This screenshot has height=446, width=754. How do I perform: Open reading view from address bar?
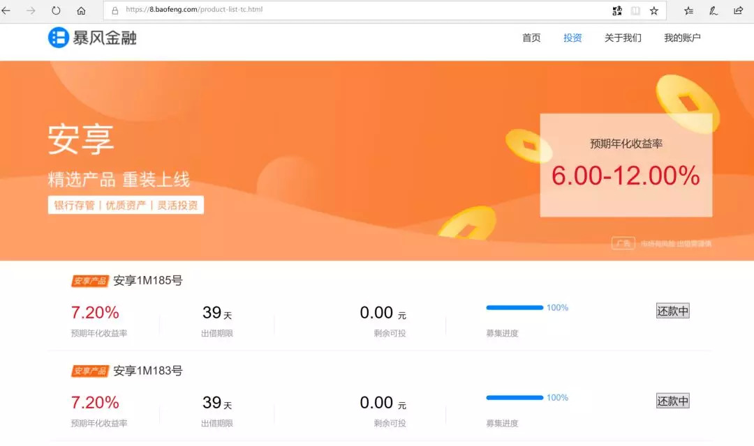click(x=635, y=10)
